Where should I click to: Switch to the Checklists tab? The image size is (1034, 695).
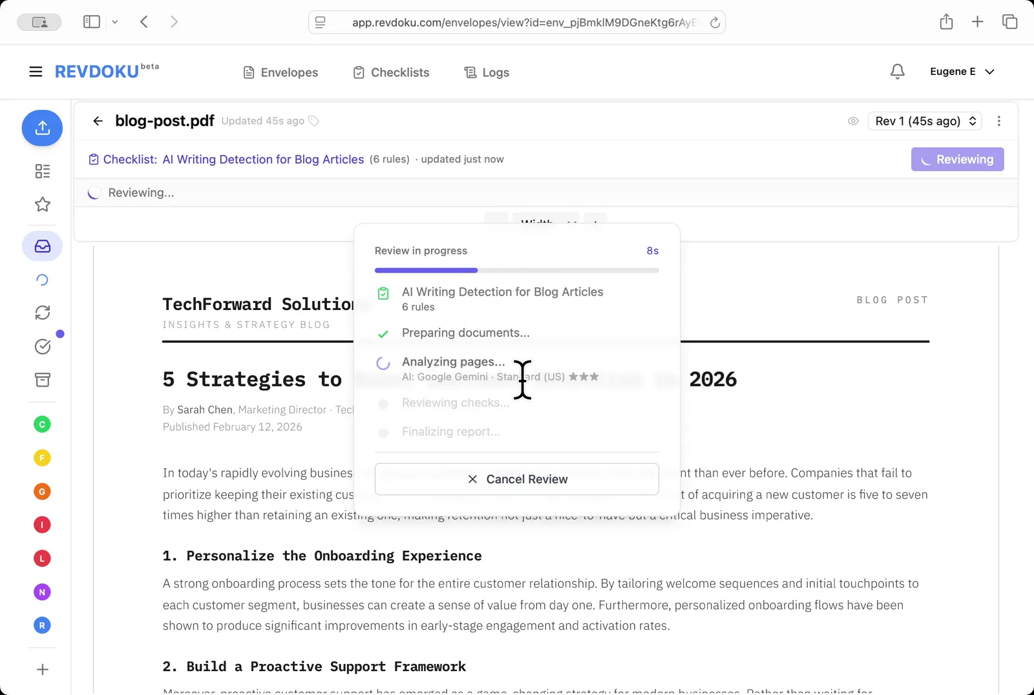coord(390,72)
